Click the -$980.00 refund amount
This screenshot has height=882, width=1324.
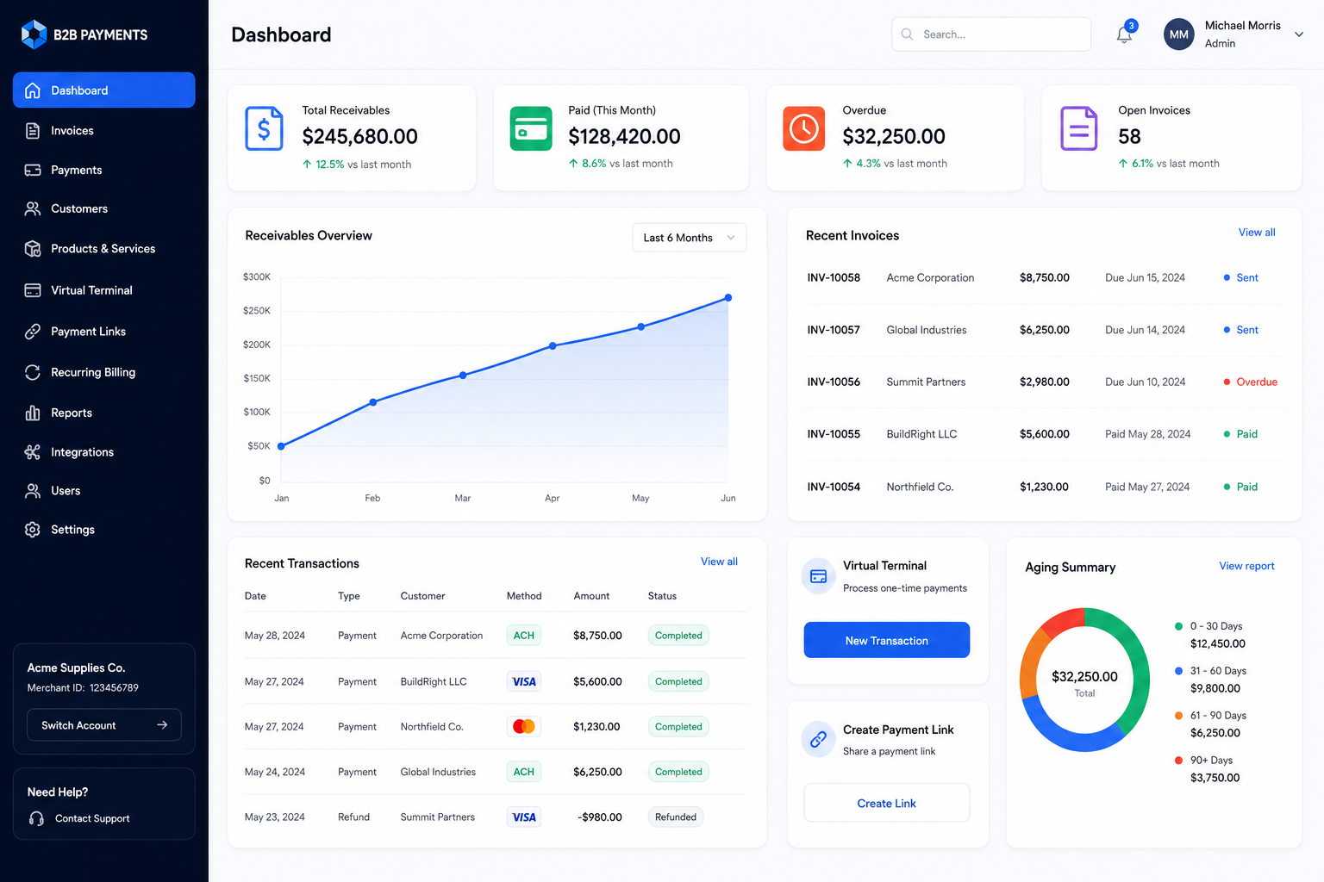coord(600,817)
